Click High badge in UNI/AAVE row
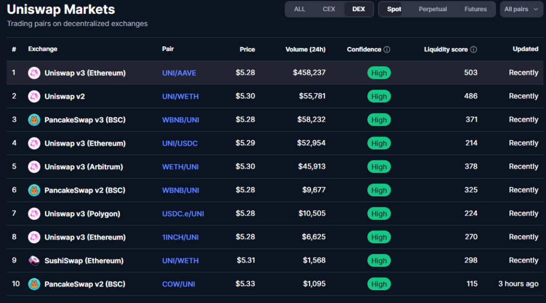This screenshot has width=546, height=303. point(379,73)
